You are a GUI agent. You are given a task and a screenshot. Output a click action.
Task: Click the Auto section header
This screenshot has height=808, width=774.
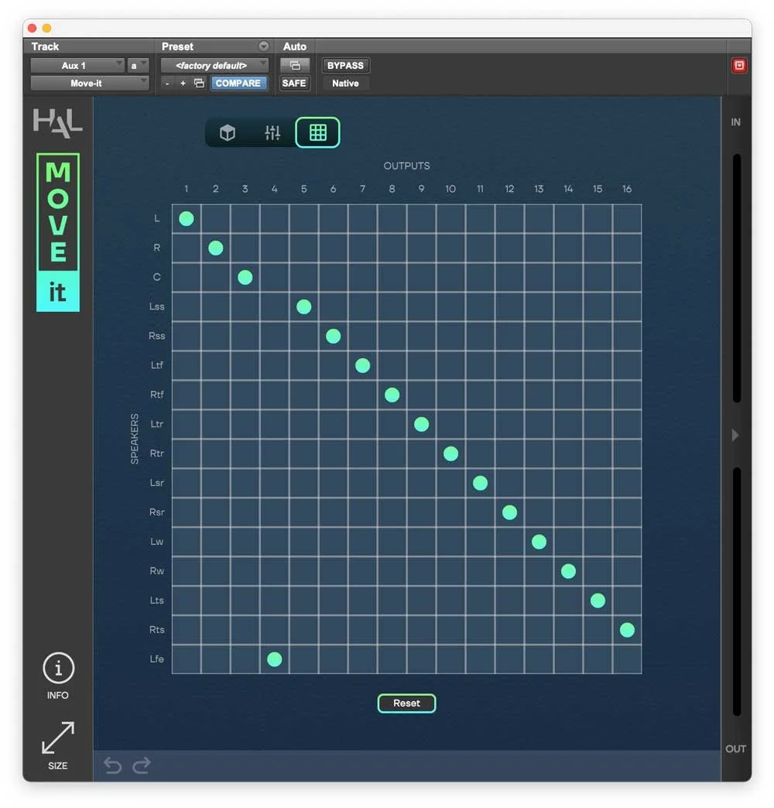click(x=295, y=46)
